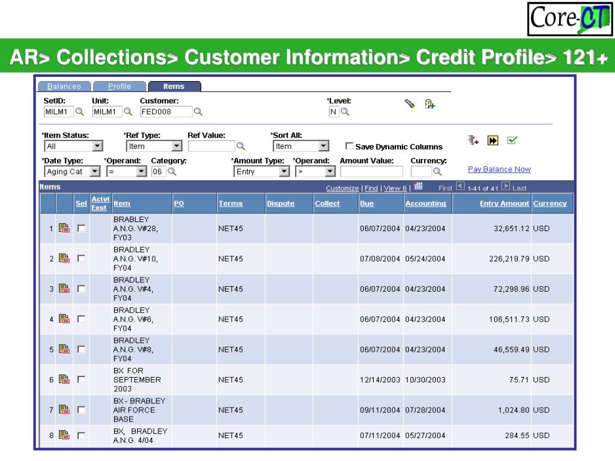
Task: Switch to the Balances tab
Action: 64,86
